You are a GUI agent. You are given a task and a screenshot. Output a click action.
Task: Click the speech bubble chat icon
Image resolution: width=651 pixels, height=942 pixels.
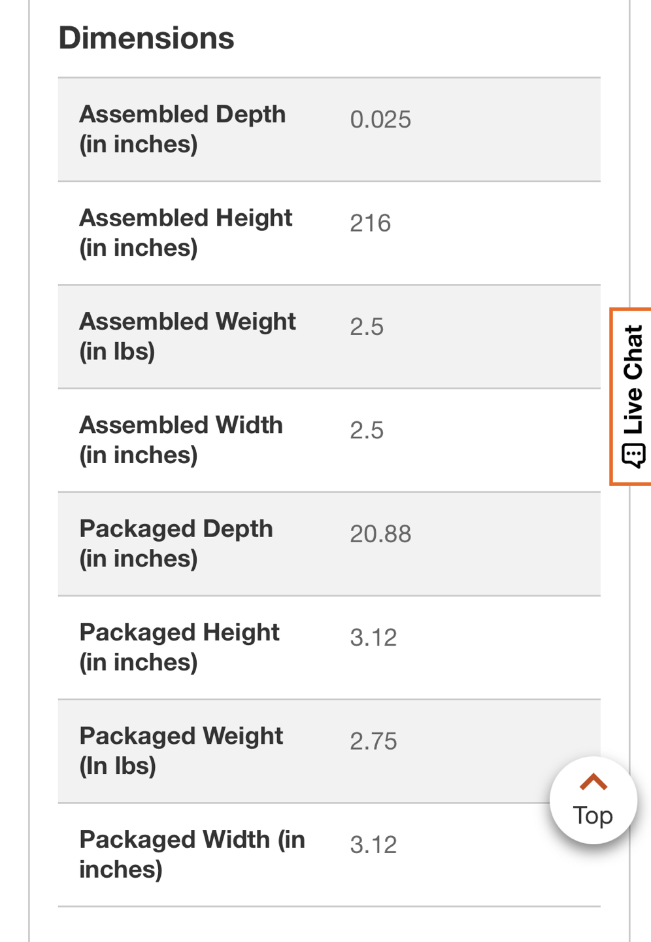[633, 455]
